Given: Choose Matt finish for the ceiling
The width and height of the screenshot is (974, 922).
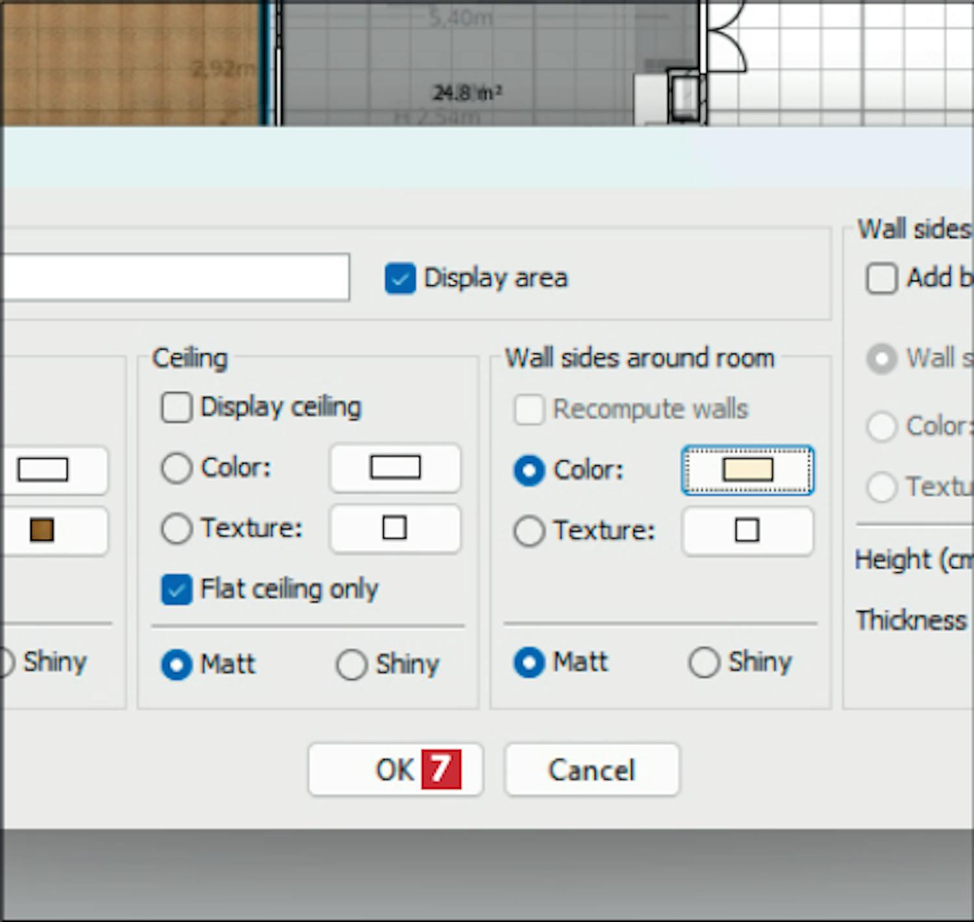Looking at the screenshot, I should [x=177, y=665].
